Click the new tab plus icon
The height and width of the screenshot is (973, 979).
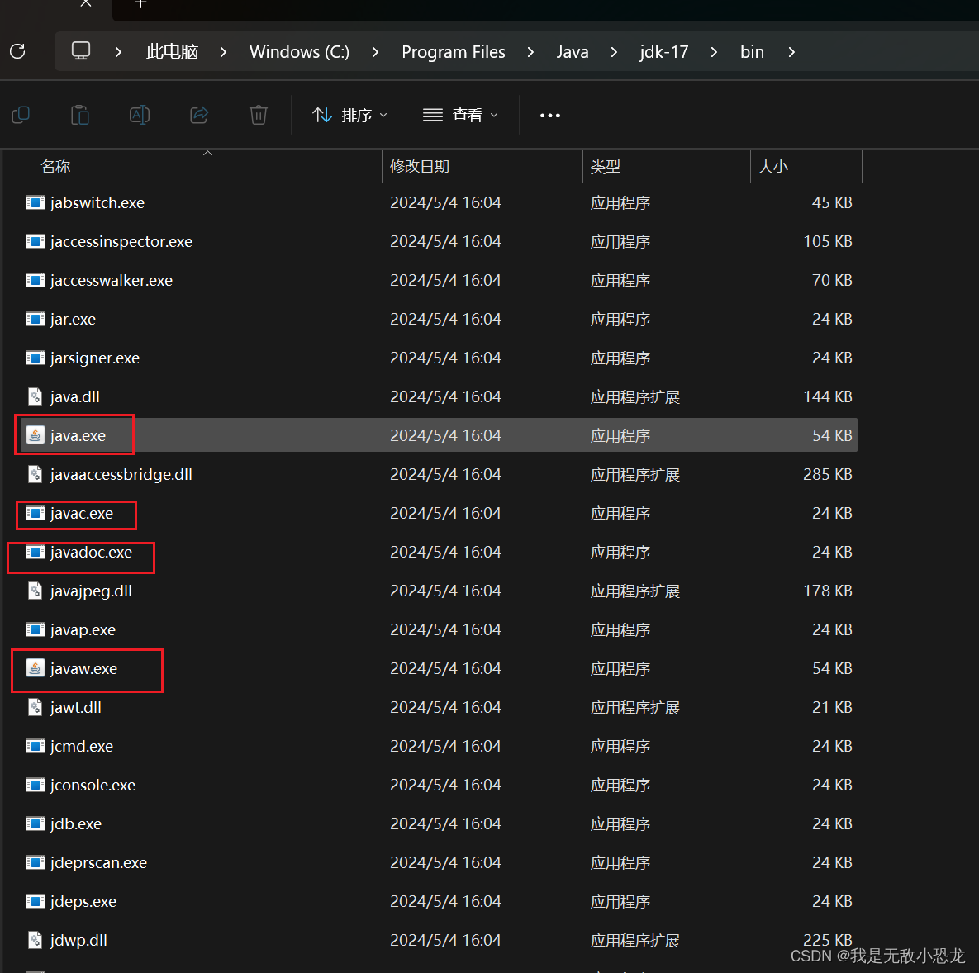coord(140,4)
